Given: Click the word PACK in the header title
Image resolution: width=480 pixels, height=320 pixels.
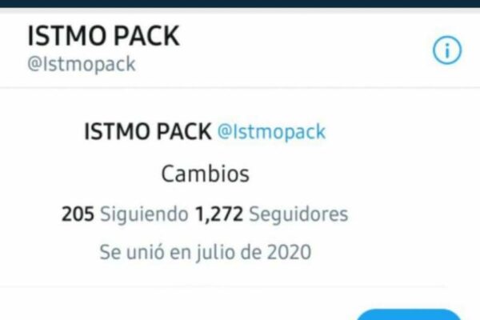Looking at the screenshot, I should coord(147,36).
